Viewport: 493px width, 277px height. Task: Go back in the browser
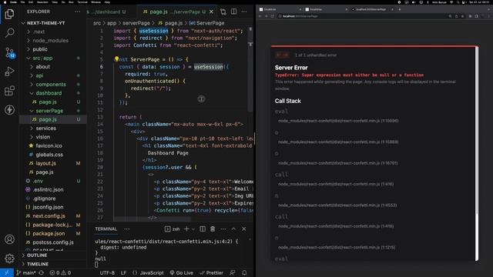pyautogui.click(x=260, y=16)
